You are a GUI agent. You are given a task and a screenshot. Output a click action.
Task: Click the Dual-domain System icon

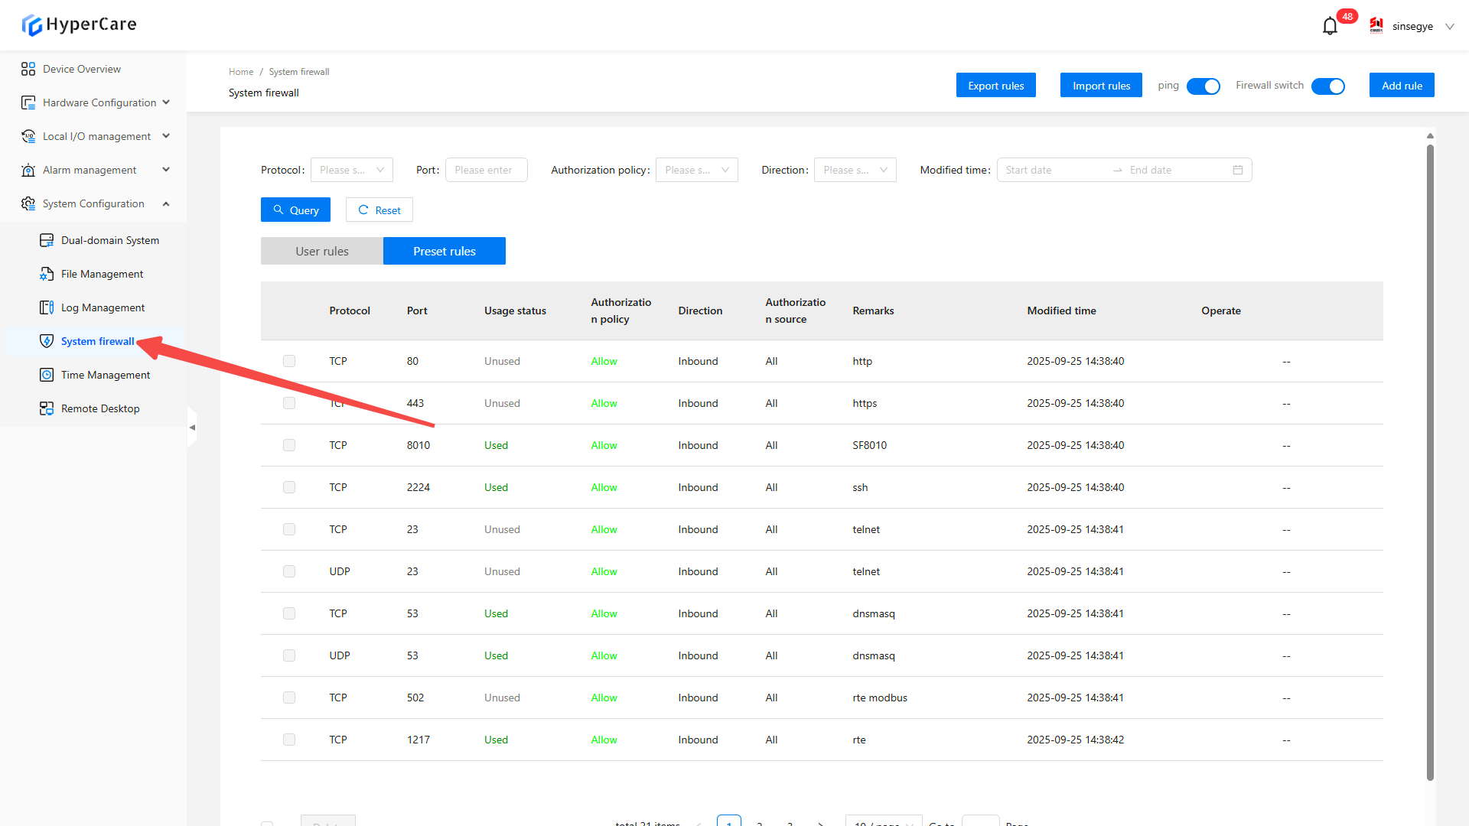[x=47, y=240]
